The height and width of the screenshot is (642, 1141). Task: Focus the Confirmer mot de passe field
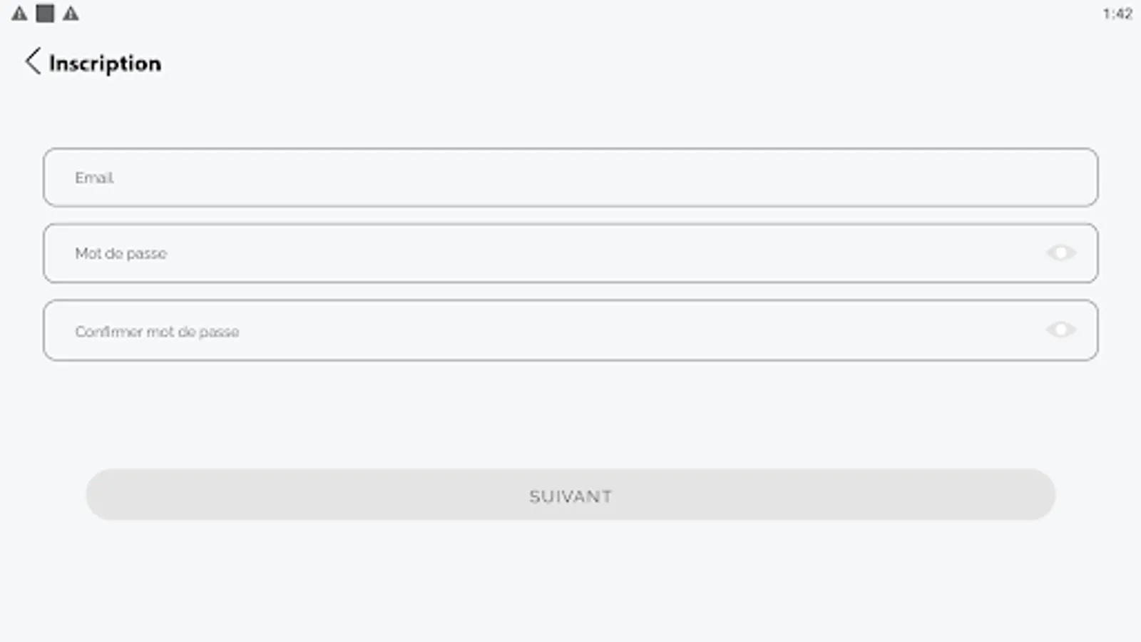click(x=542, y=330)
